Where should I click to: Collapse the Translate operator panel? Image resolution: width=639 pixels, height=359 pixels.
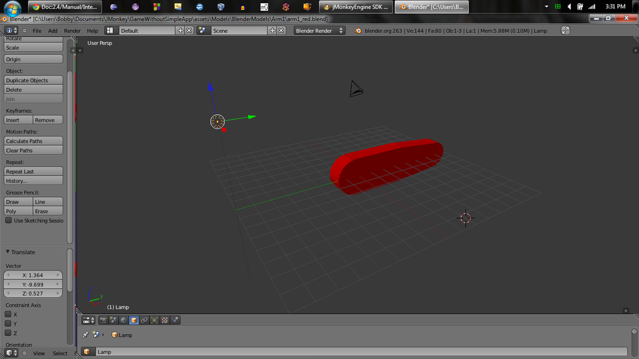tap(8, 252)
